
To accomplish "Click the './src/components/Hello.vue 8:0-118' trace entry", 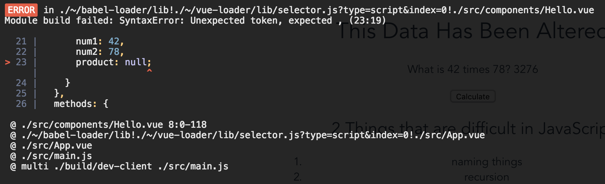I will pos(114,125).
